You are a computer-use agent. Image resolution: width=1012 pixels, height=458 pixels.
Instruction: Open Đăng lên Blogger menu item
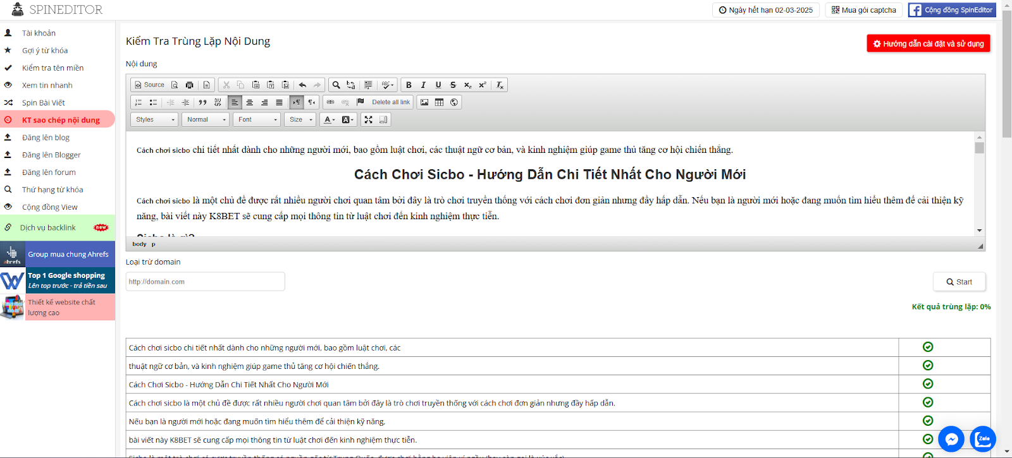[51, 155]
